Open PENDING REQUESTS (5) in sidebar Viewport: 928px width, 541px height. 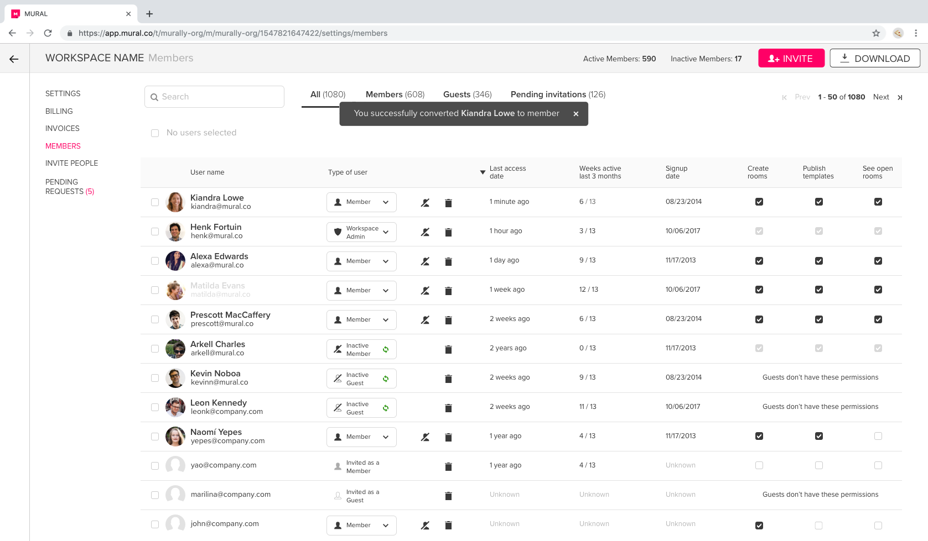pos(70,187)
